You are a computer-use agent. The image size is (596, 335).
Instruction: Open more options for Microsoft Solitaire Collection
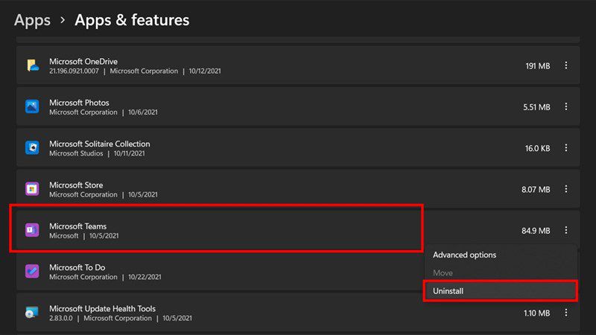click(x=566, y=147)
